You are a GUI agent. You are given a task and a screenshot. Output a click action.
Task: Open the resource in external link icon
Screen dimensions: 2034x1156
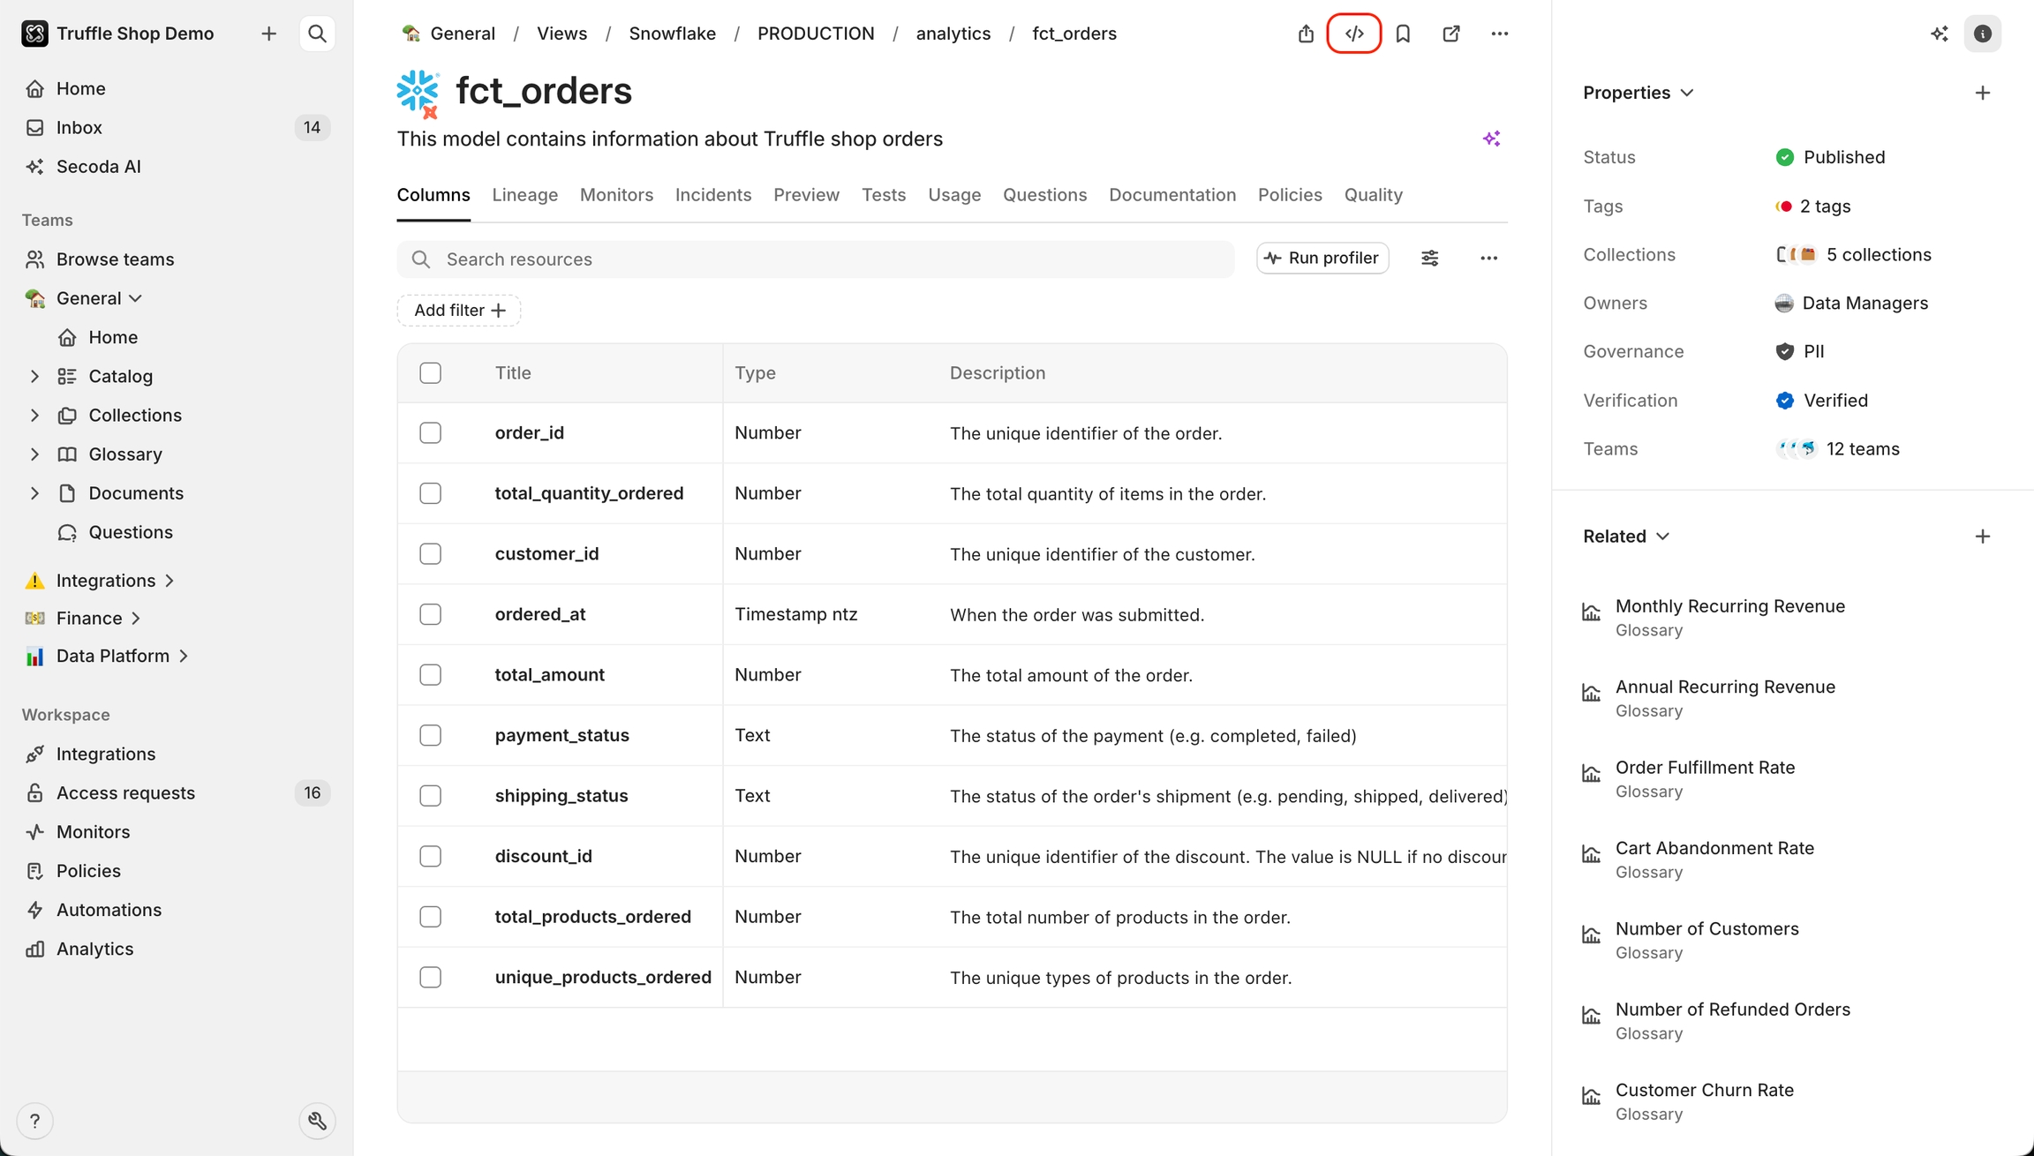[1450, 34]
